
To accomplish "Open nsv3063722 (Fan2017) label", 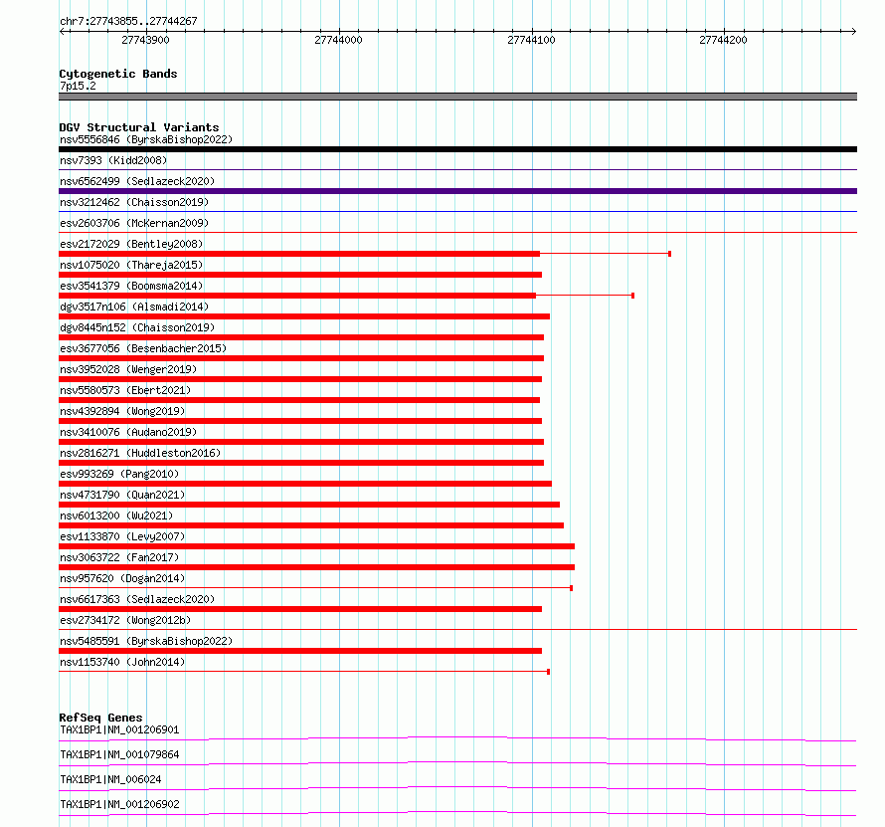I will coord(119,557).
